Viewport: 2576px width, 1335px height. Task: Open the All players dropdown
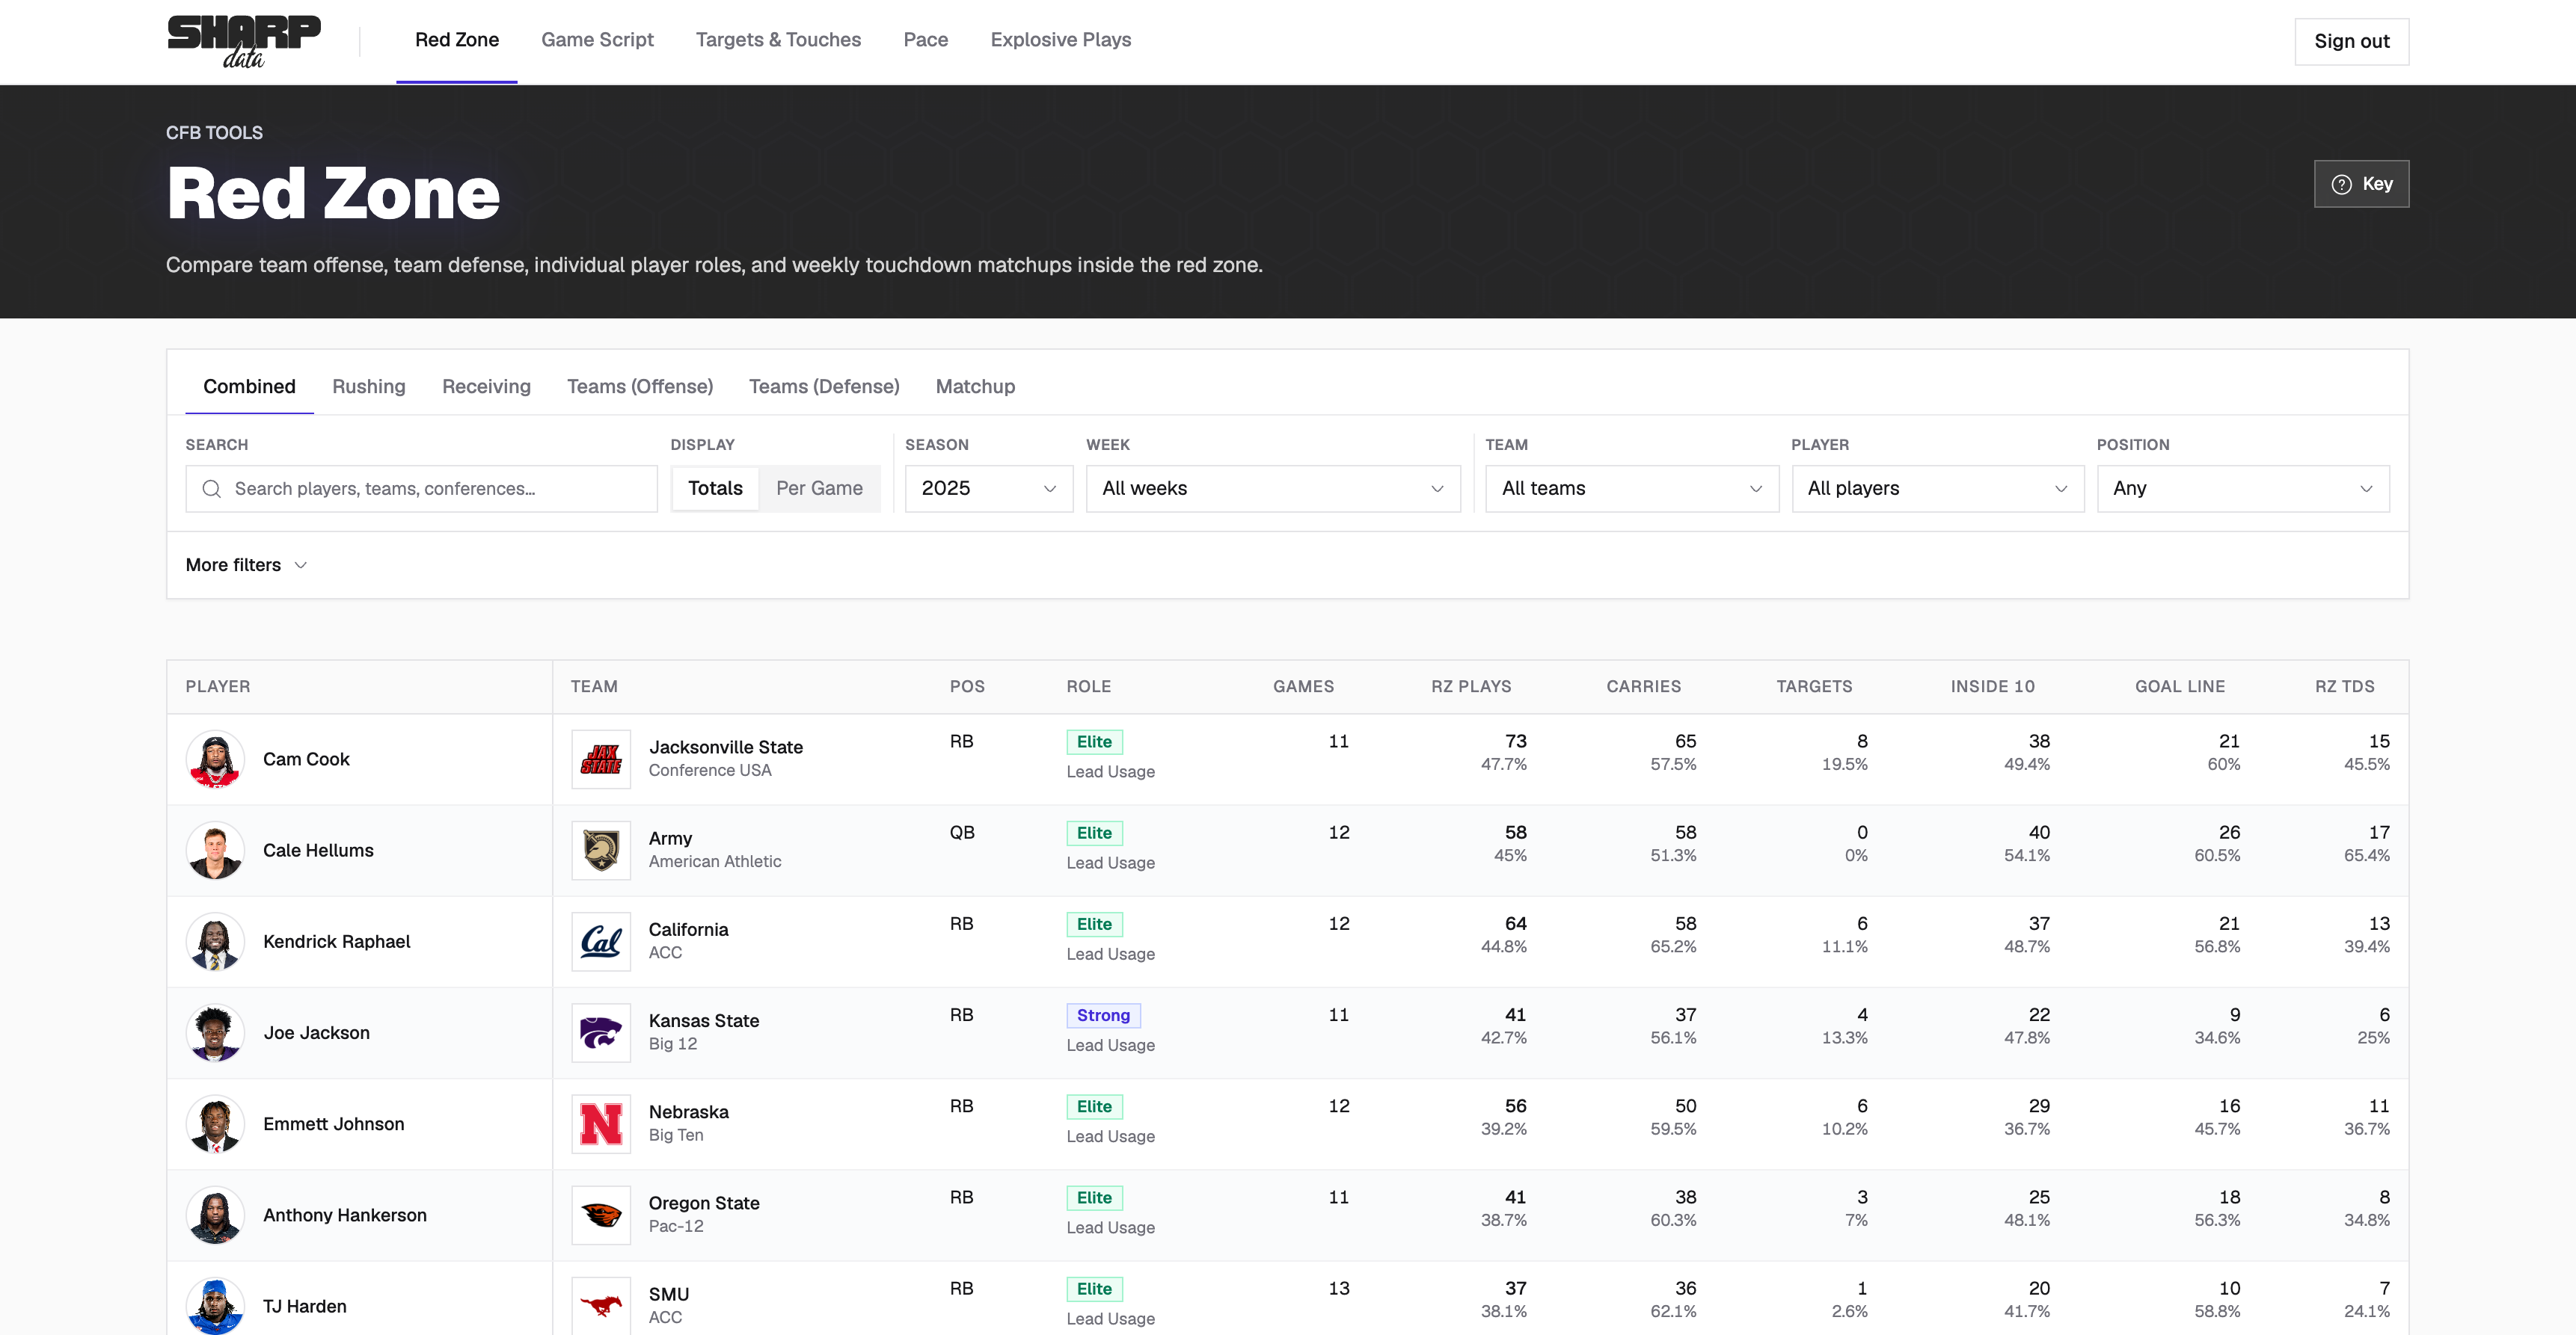click(x=1938, y=489)
